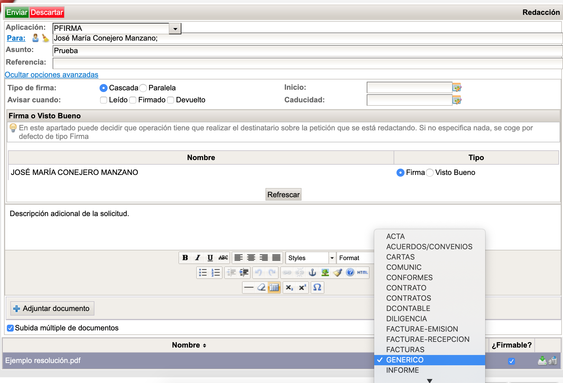Open the HTML source editor button
This screenshot has width=563, height=383.
coord(362,272)
